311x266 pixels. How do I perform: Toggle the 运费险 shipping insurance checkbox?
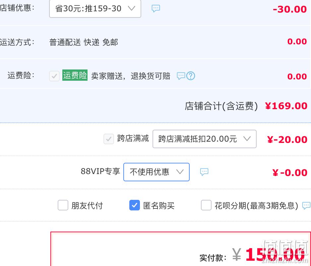coord(54,76)
